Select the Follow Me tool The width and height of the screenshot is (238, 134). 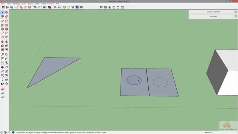[x=6, y=46]
